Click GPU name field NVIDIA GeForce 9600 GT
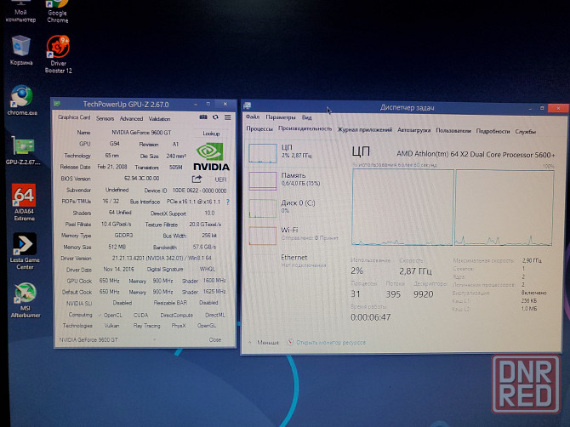 pyautogui.click(x=141, y=133)
